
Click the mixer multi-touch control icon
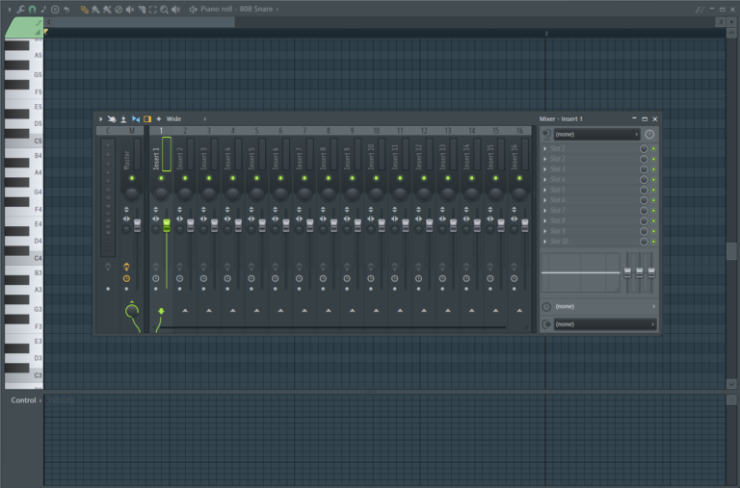point(112,119)
